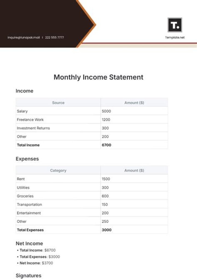197x279 pixels.
Task: Click the Signatures section heading
Action: (x=28, y=275)
